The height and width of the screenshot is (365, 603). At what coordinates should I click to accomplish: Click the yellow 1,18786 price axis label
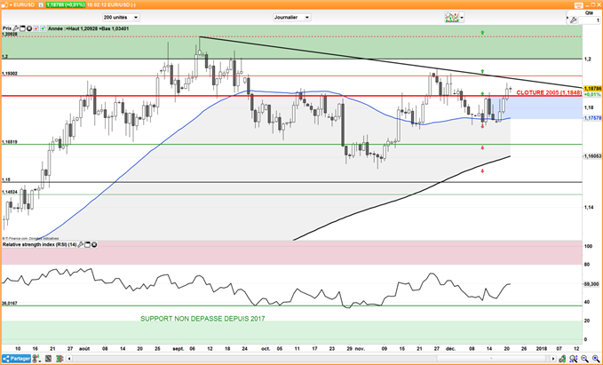[x=592, y=89]
